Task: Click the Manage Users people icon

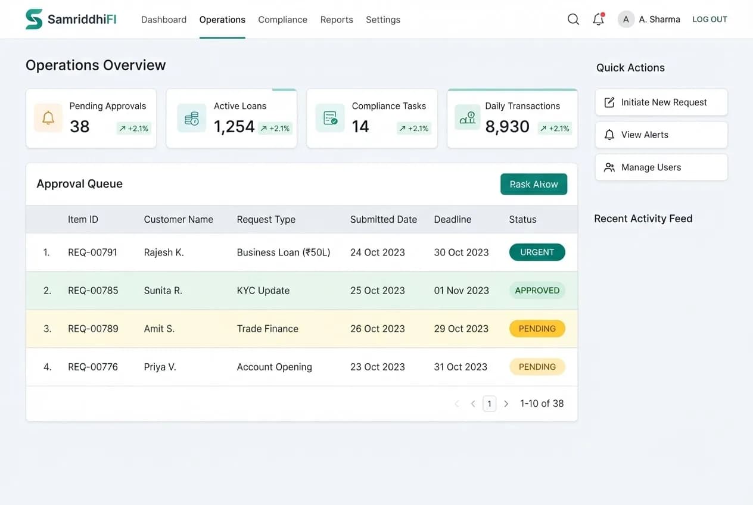Action: (x=609, y=167)
